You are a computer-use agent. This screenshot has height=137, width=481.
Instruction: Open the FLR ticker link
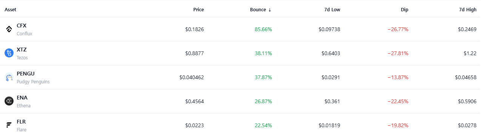tap(21, 122)
